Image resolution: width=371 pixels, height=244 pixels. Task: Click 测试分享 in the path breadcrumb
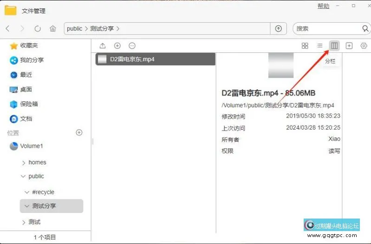tap(102, 29)
